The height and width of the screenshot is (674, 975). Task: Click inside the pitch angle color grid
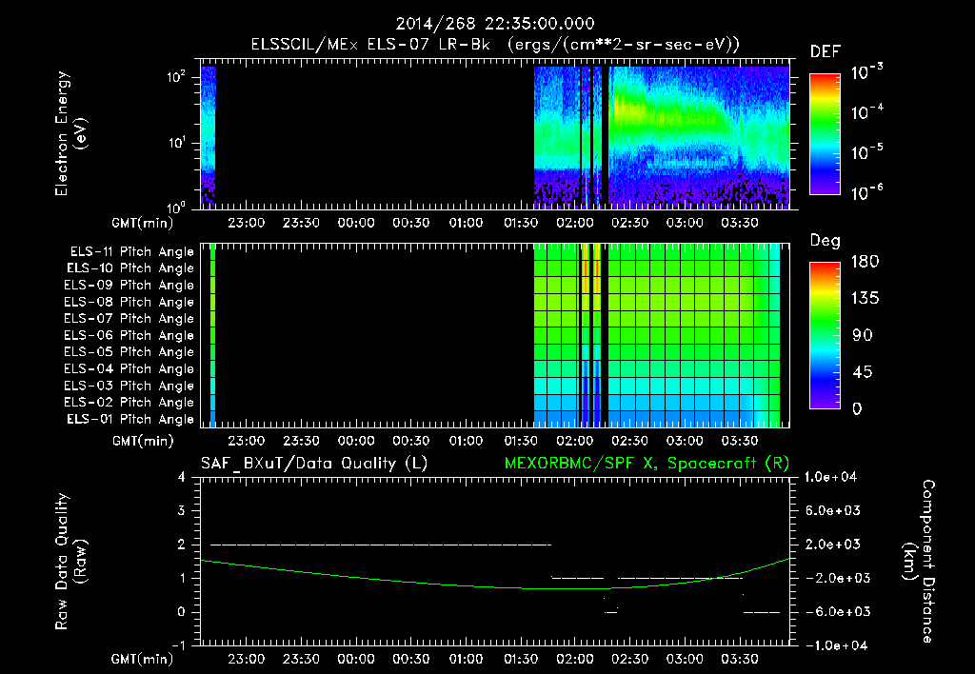coord(495,335)
